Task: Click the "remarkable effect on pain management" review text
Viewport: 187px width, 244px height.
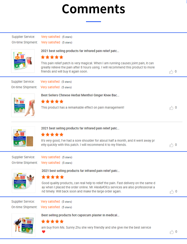Action: 83,108
